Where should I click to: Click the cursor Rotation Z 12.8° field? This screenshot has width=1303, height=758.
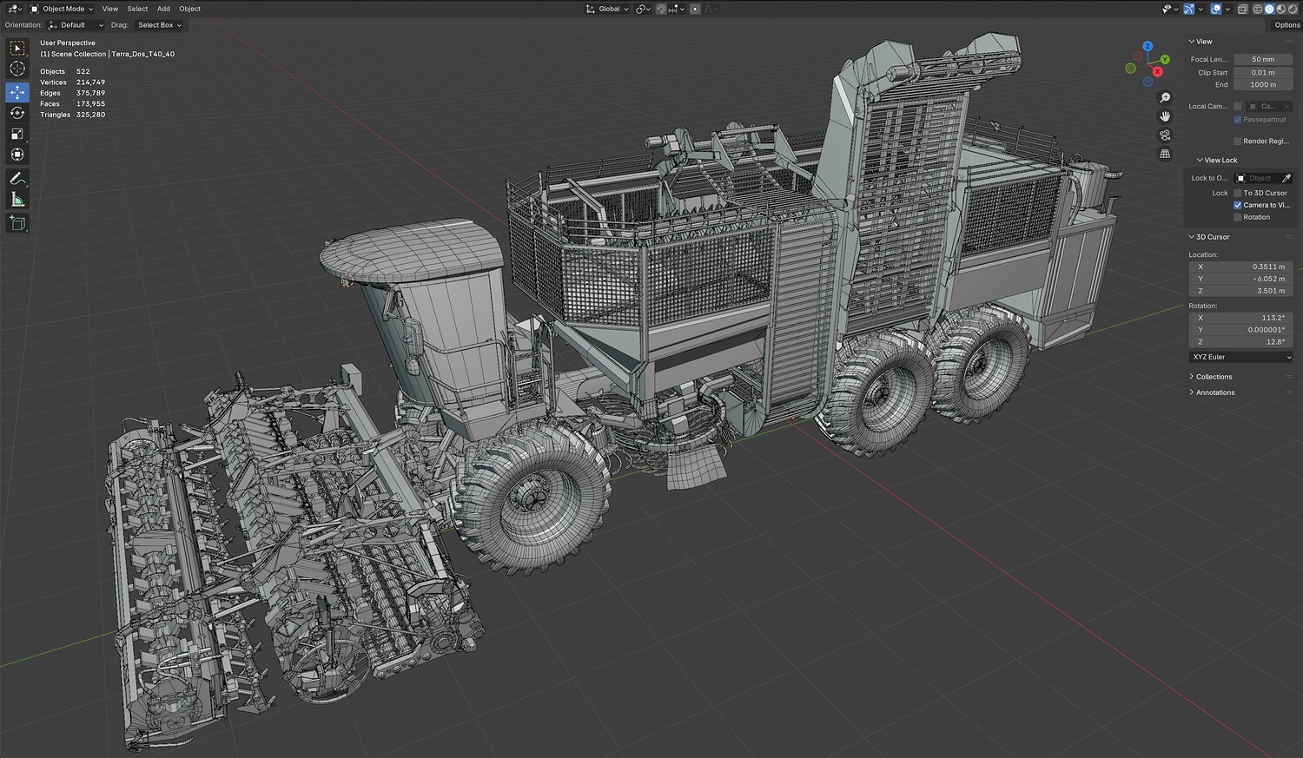[x=1240, y=342]
